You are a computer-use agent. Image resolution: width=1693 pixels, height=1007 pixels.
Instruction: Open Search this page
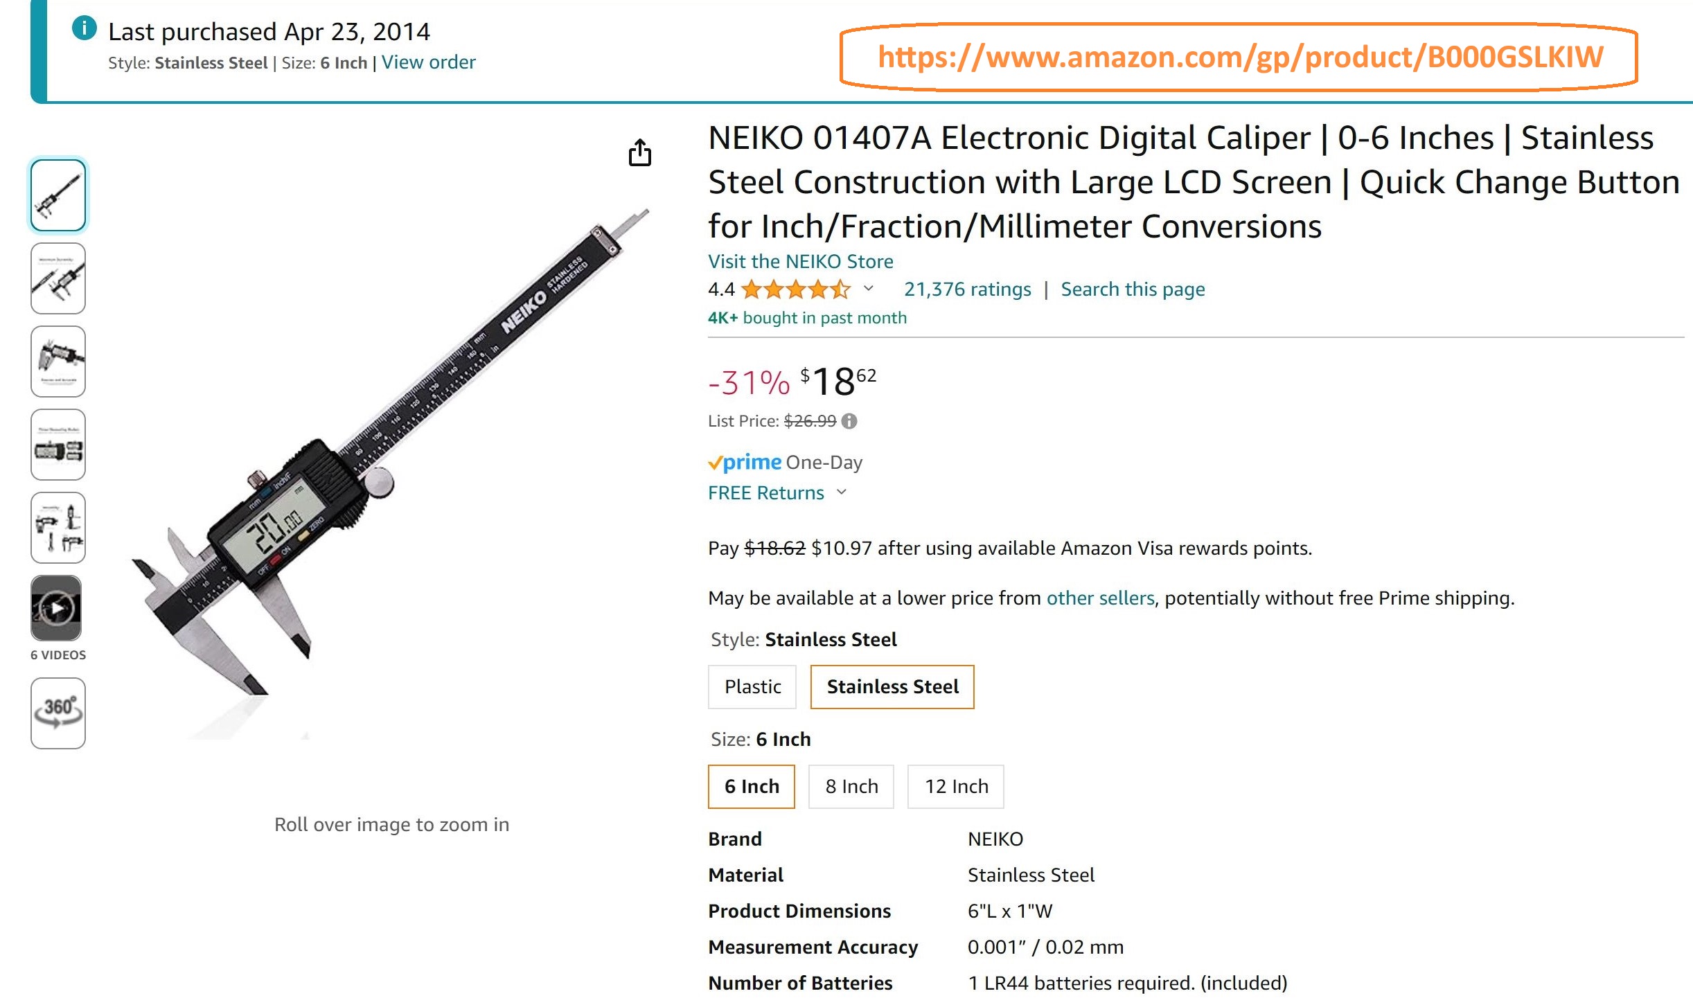tap(1132, 289)
